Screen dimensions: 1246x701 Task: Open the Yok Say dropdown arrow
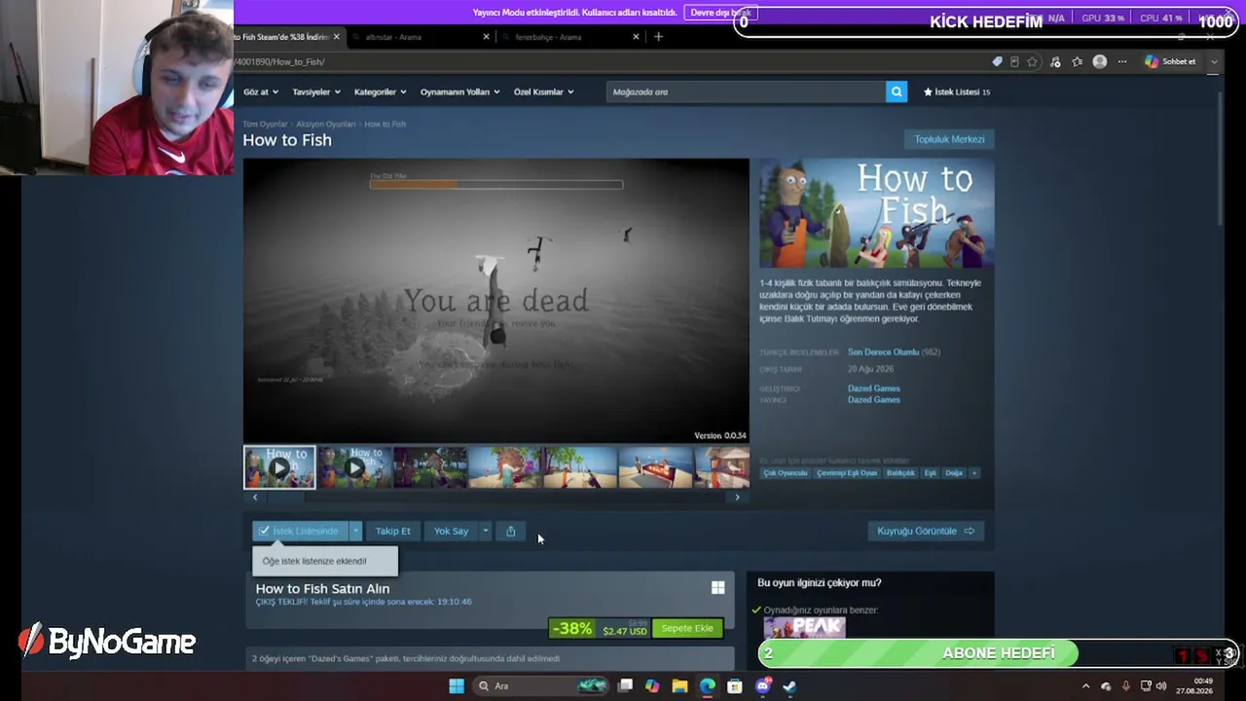point(485,531)
